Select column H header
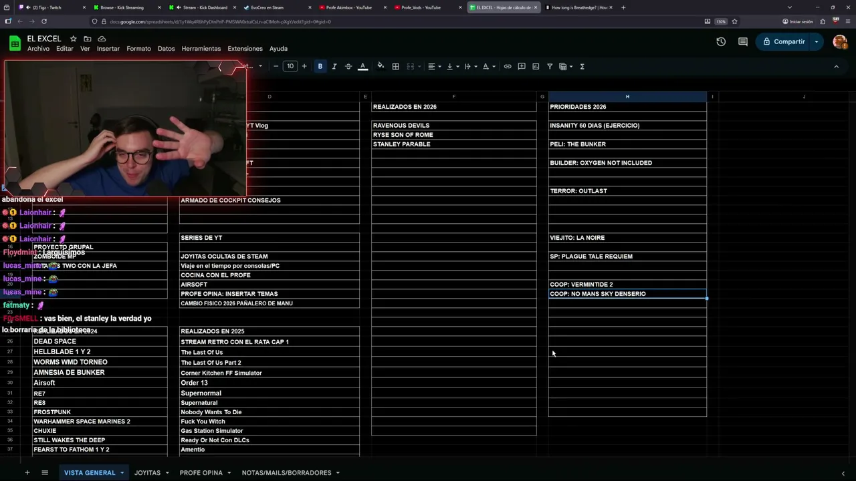 pos(627,97)
